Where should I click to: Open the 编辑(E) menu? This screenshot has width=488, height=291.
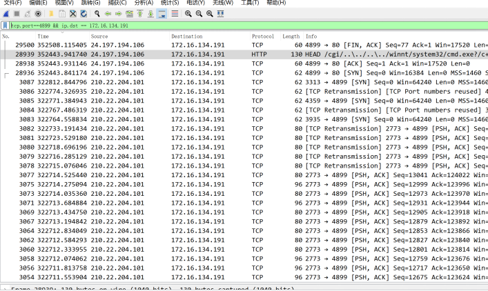click(x=38, y=3)
